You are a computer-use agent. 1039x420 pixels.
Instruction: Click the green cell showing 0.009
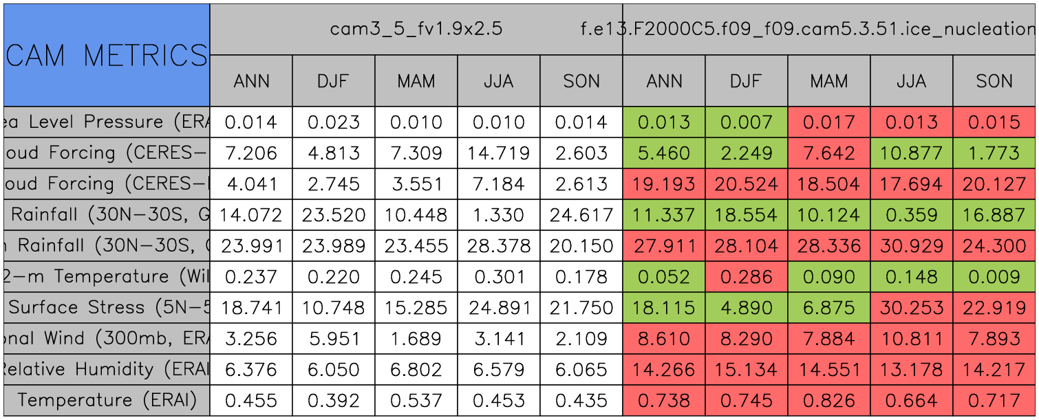tap(994, 277)
